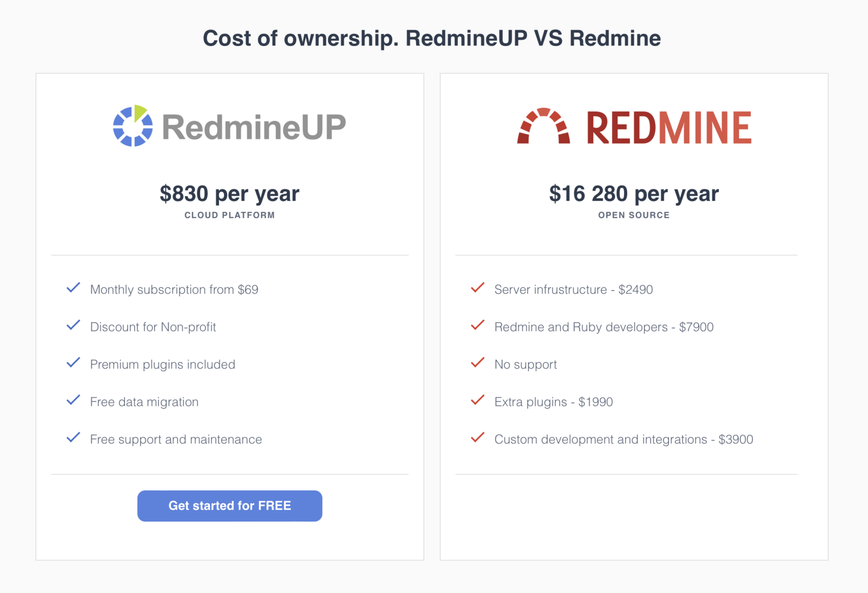Toggle the check beside Discount for Non-profit
This screenshot has width=868, height=593.
pyautogui.click(x=73, y=325)
